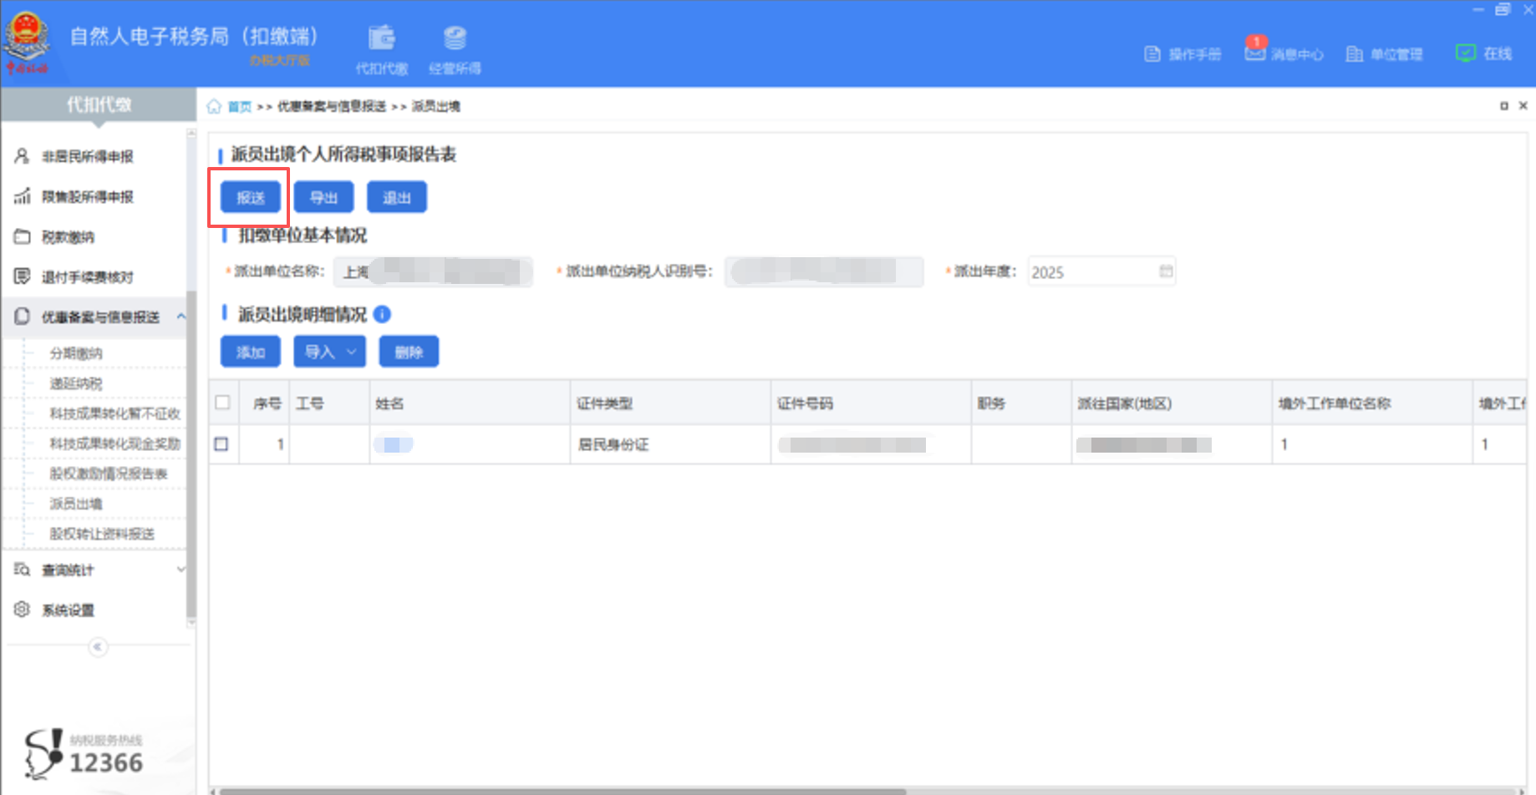Open the 单位管理 unit management icon
This screenshot has width=1536, height=795.
click(1355, 53)
